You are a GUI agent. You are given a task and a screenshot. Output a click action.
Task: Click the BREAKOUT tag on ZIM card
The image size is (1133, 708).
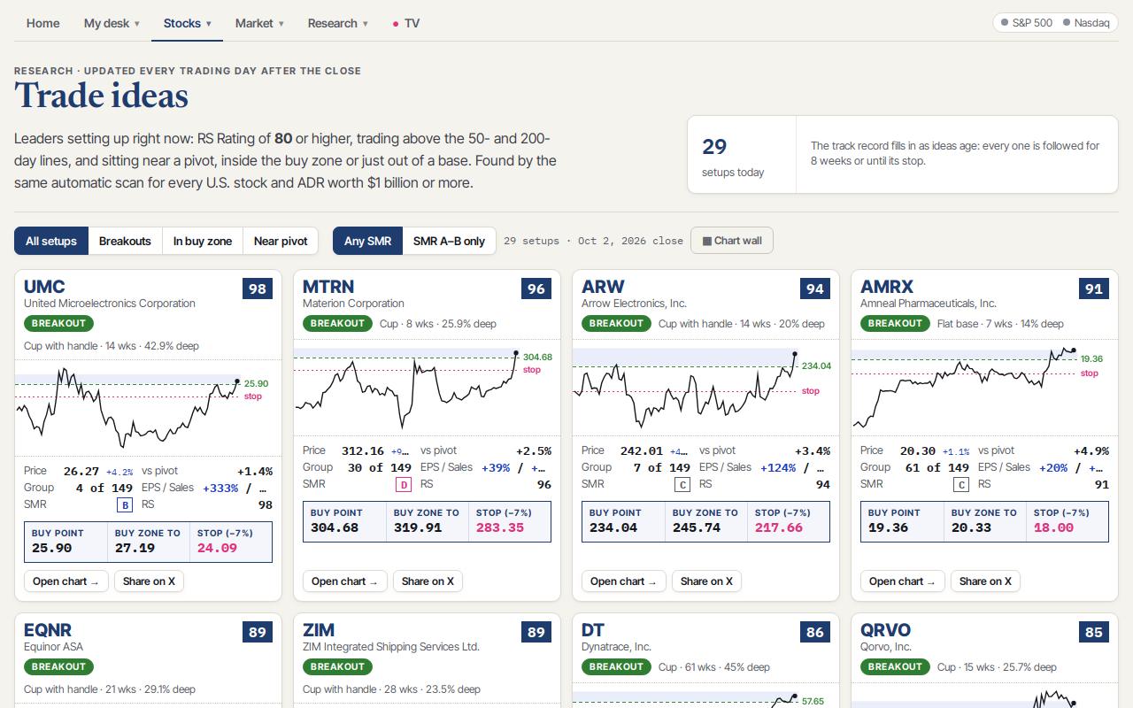click(x=337, y=666)
